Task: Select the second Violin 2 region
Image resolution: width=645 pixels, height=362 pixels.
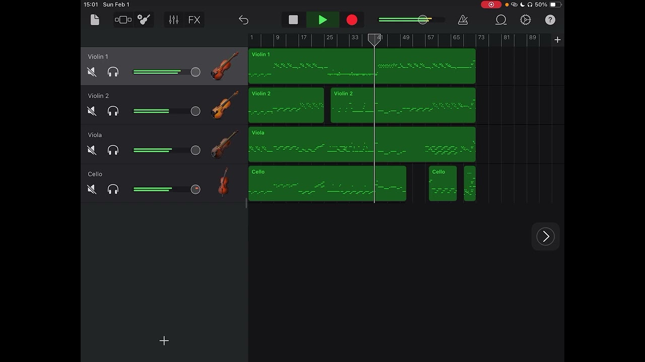Action: click(403, 105)
